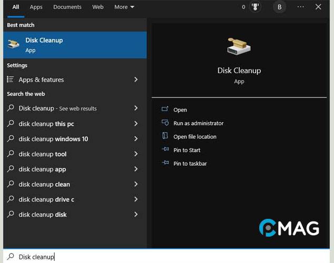Click the search text box with 'Disk cleanup'
The image size is (334, 263).
[158, 257]
